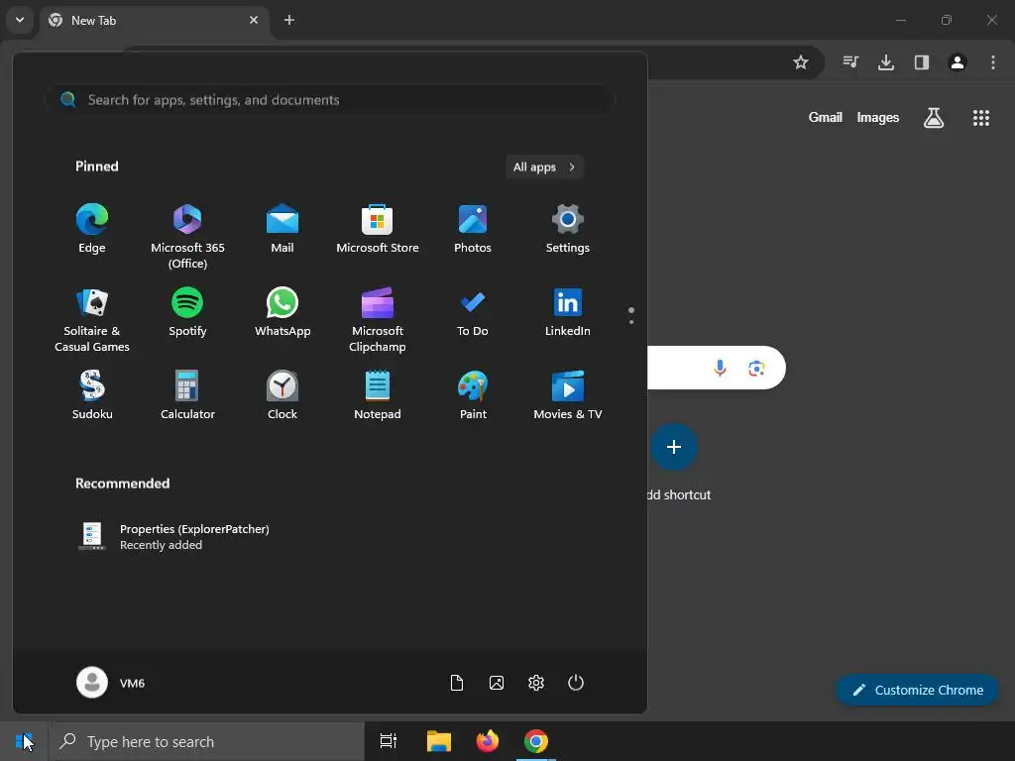This screenshot has width=1015, height=761.
Task: Open Chrome three-dot menu
Action: [993, 62]
